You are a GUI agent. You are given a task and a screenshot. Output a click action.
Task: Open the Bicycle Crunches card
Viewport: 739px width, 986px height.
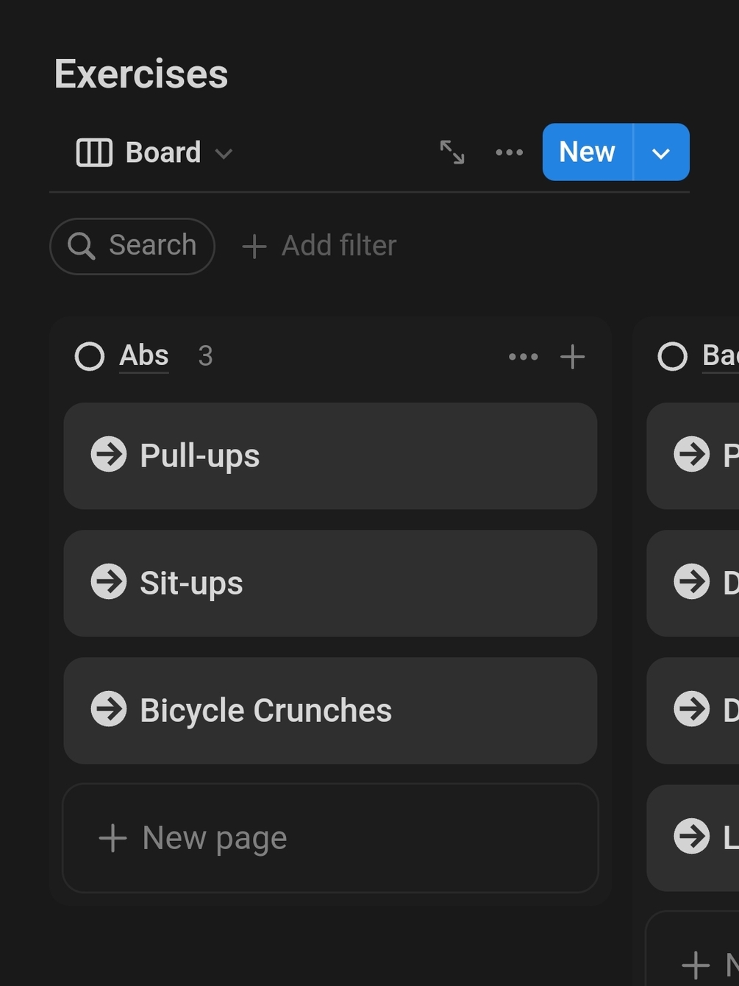pyautogui.click(x=266, y=711)
